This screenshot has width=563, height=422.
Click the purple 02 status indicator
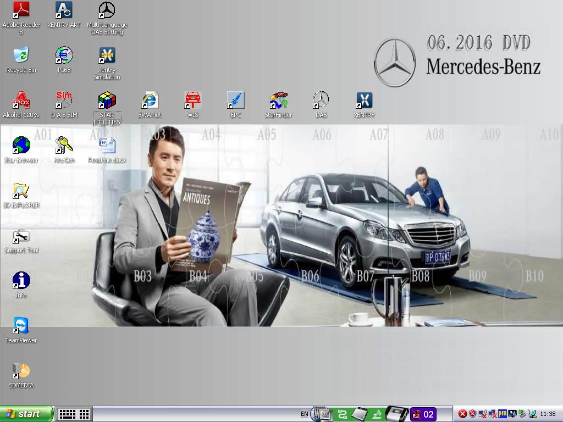click(423, 414)
